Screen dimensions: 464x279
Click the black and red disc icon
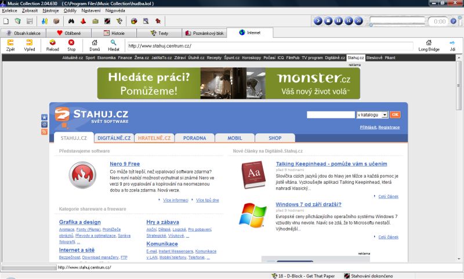(107, 21)
